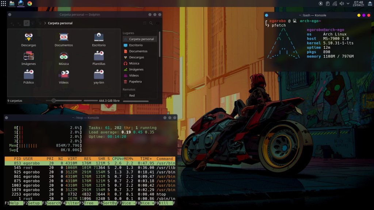Open the volume control tray icon
Image resolution: width=374 pixels, height=210 pixels.
341,4
